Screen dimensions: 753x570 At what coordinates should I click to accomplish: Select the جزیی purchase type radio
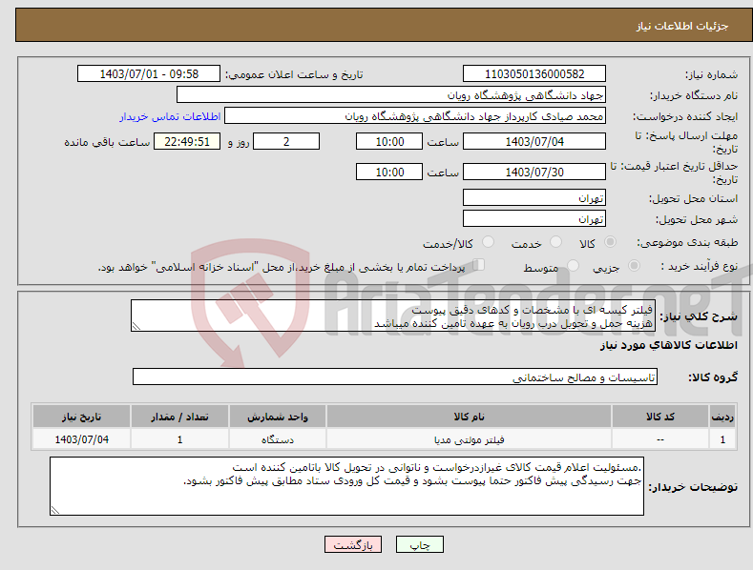[634, 265]
